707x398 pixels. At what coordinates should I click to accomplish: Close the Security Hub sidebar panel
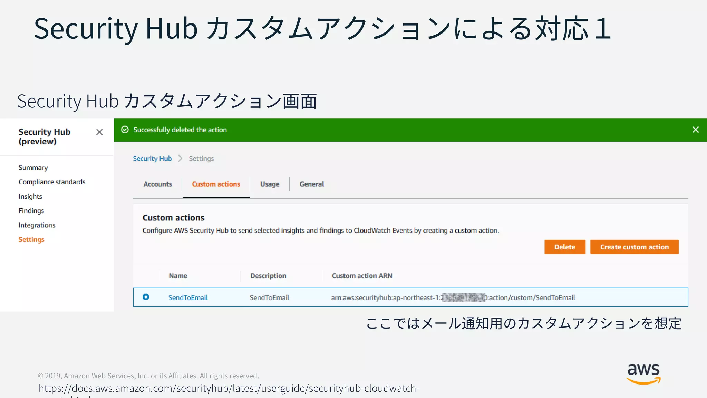pyautogui.click(x=99, y=132)
